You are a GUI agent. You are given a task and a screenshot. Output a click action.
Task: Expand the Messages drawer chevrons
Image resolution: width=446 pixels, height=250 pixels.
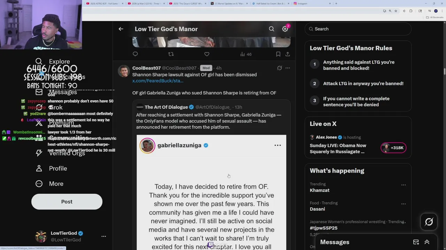[427, 242]
